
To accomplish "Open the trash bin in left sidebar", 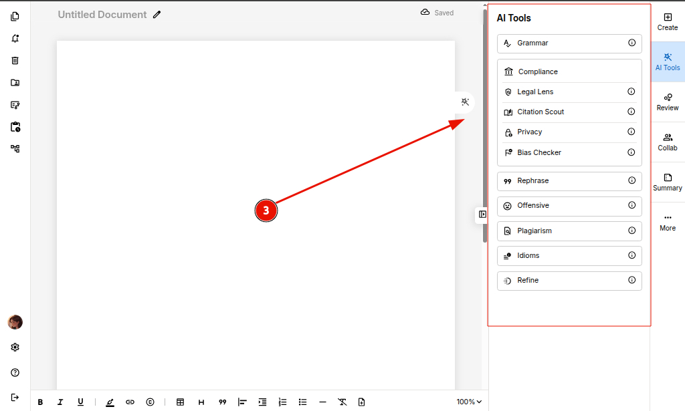I will pyautogui.click(x=15, y=61).
